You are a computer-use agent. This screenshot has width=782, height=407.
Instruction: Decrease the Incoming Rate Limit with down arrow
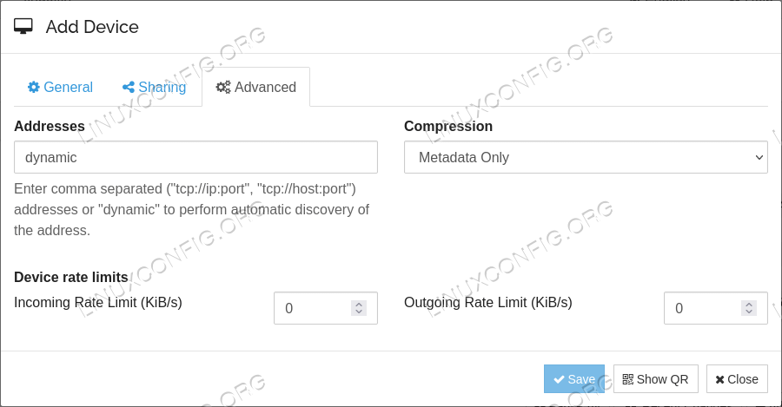tap(359, 312)
